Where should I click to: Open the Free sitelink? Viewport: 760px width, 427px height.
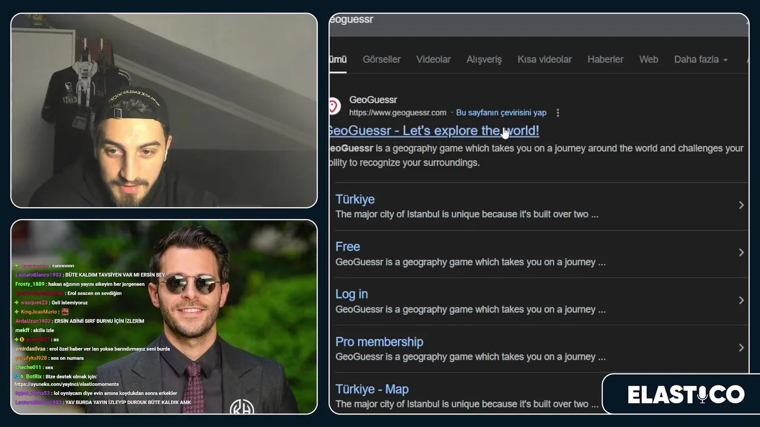click(348, 247)
